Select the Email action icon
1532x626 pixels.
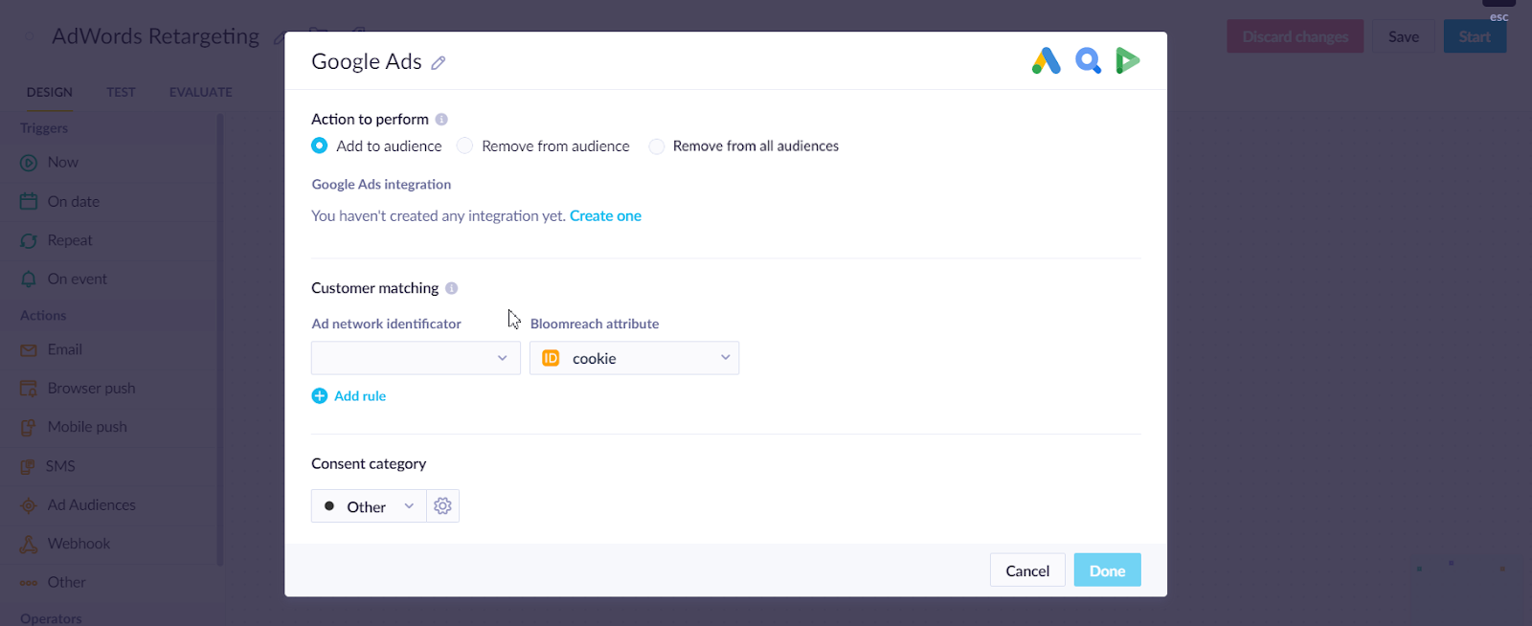coord(29,350)
